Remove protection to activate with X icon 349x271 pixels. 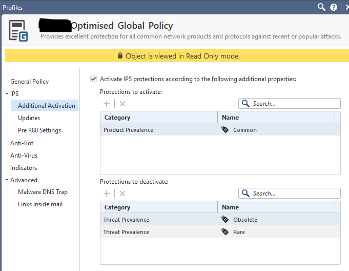pyautogui.click(x=122, y=104)
